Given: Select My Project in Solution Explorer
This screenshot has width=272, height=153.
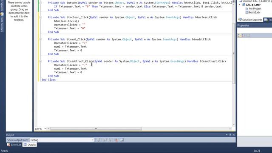Looking at the screenshot, I should (x=255, y=8).
